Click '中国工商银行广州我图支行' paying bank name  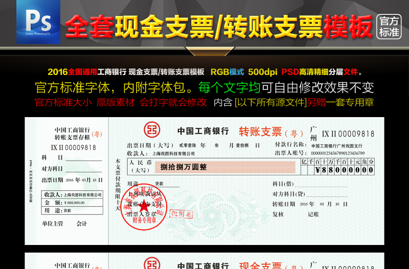click(x=337, y=146)
